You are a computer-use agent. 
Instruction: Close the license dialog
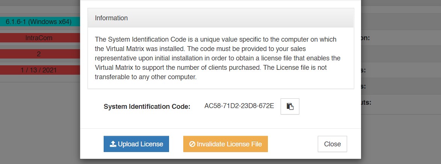[x=332, y=144]
